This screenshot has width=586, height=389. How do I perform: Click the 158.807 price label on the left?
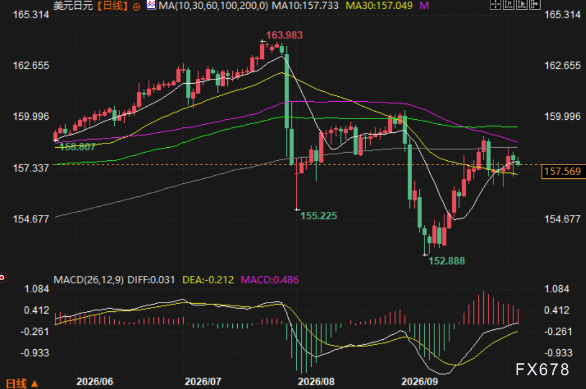[x=78, y=147]
